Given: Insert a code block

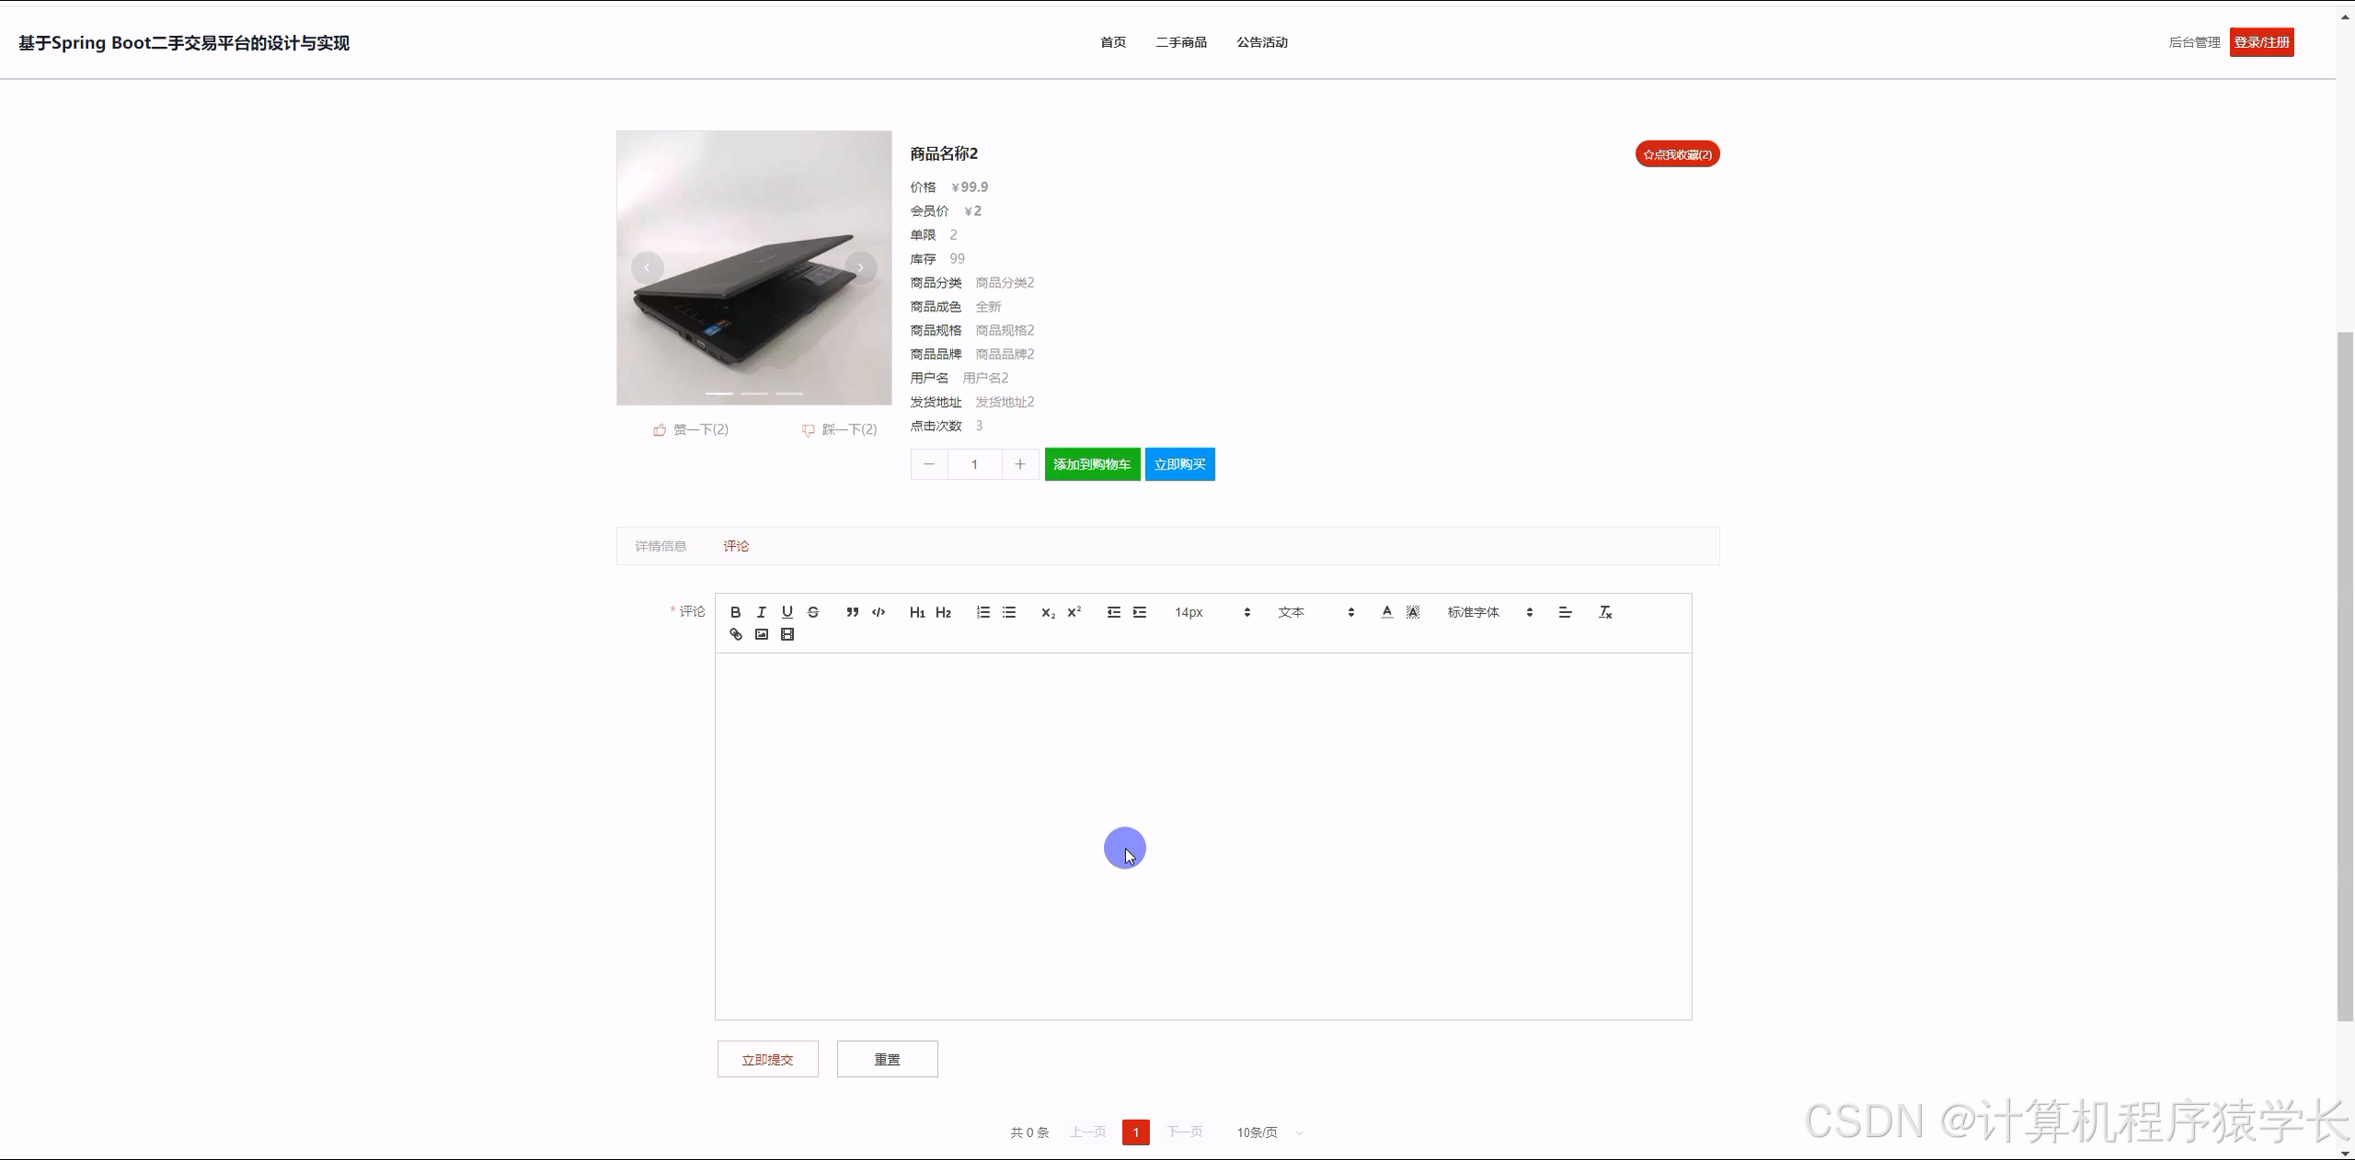Looking at the screenshot, I should [x=878, y=611].
